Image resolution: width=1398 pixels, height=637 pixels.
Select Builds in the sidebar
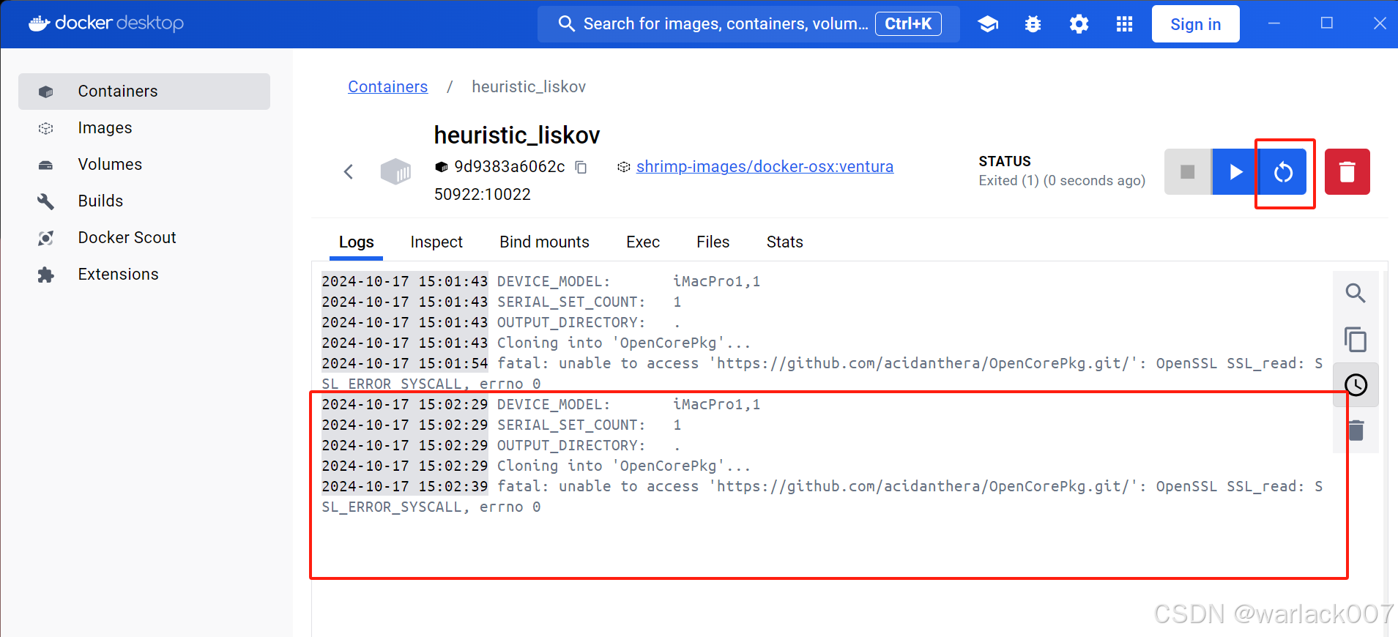(144, 201)
